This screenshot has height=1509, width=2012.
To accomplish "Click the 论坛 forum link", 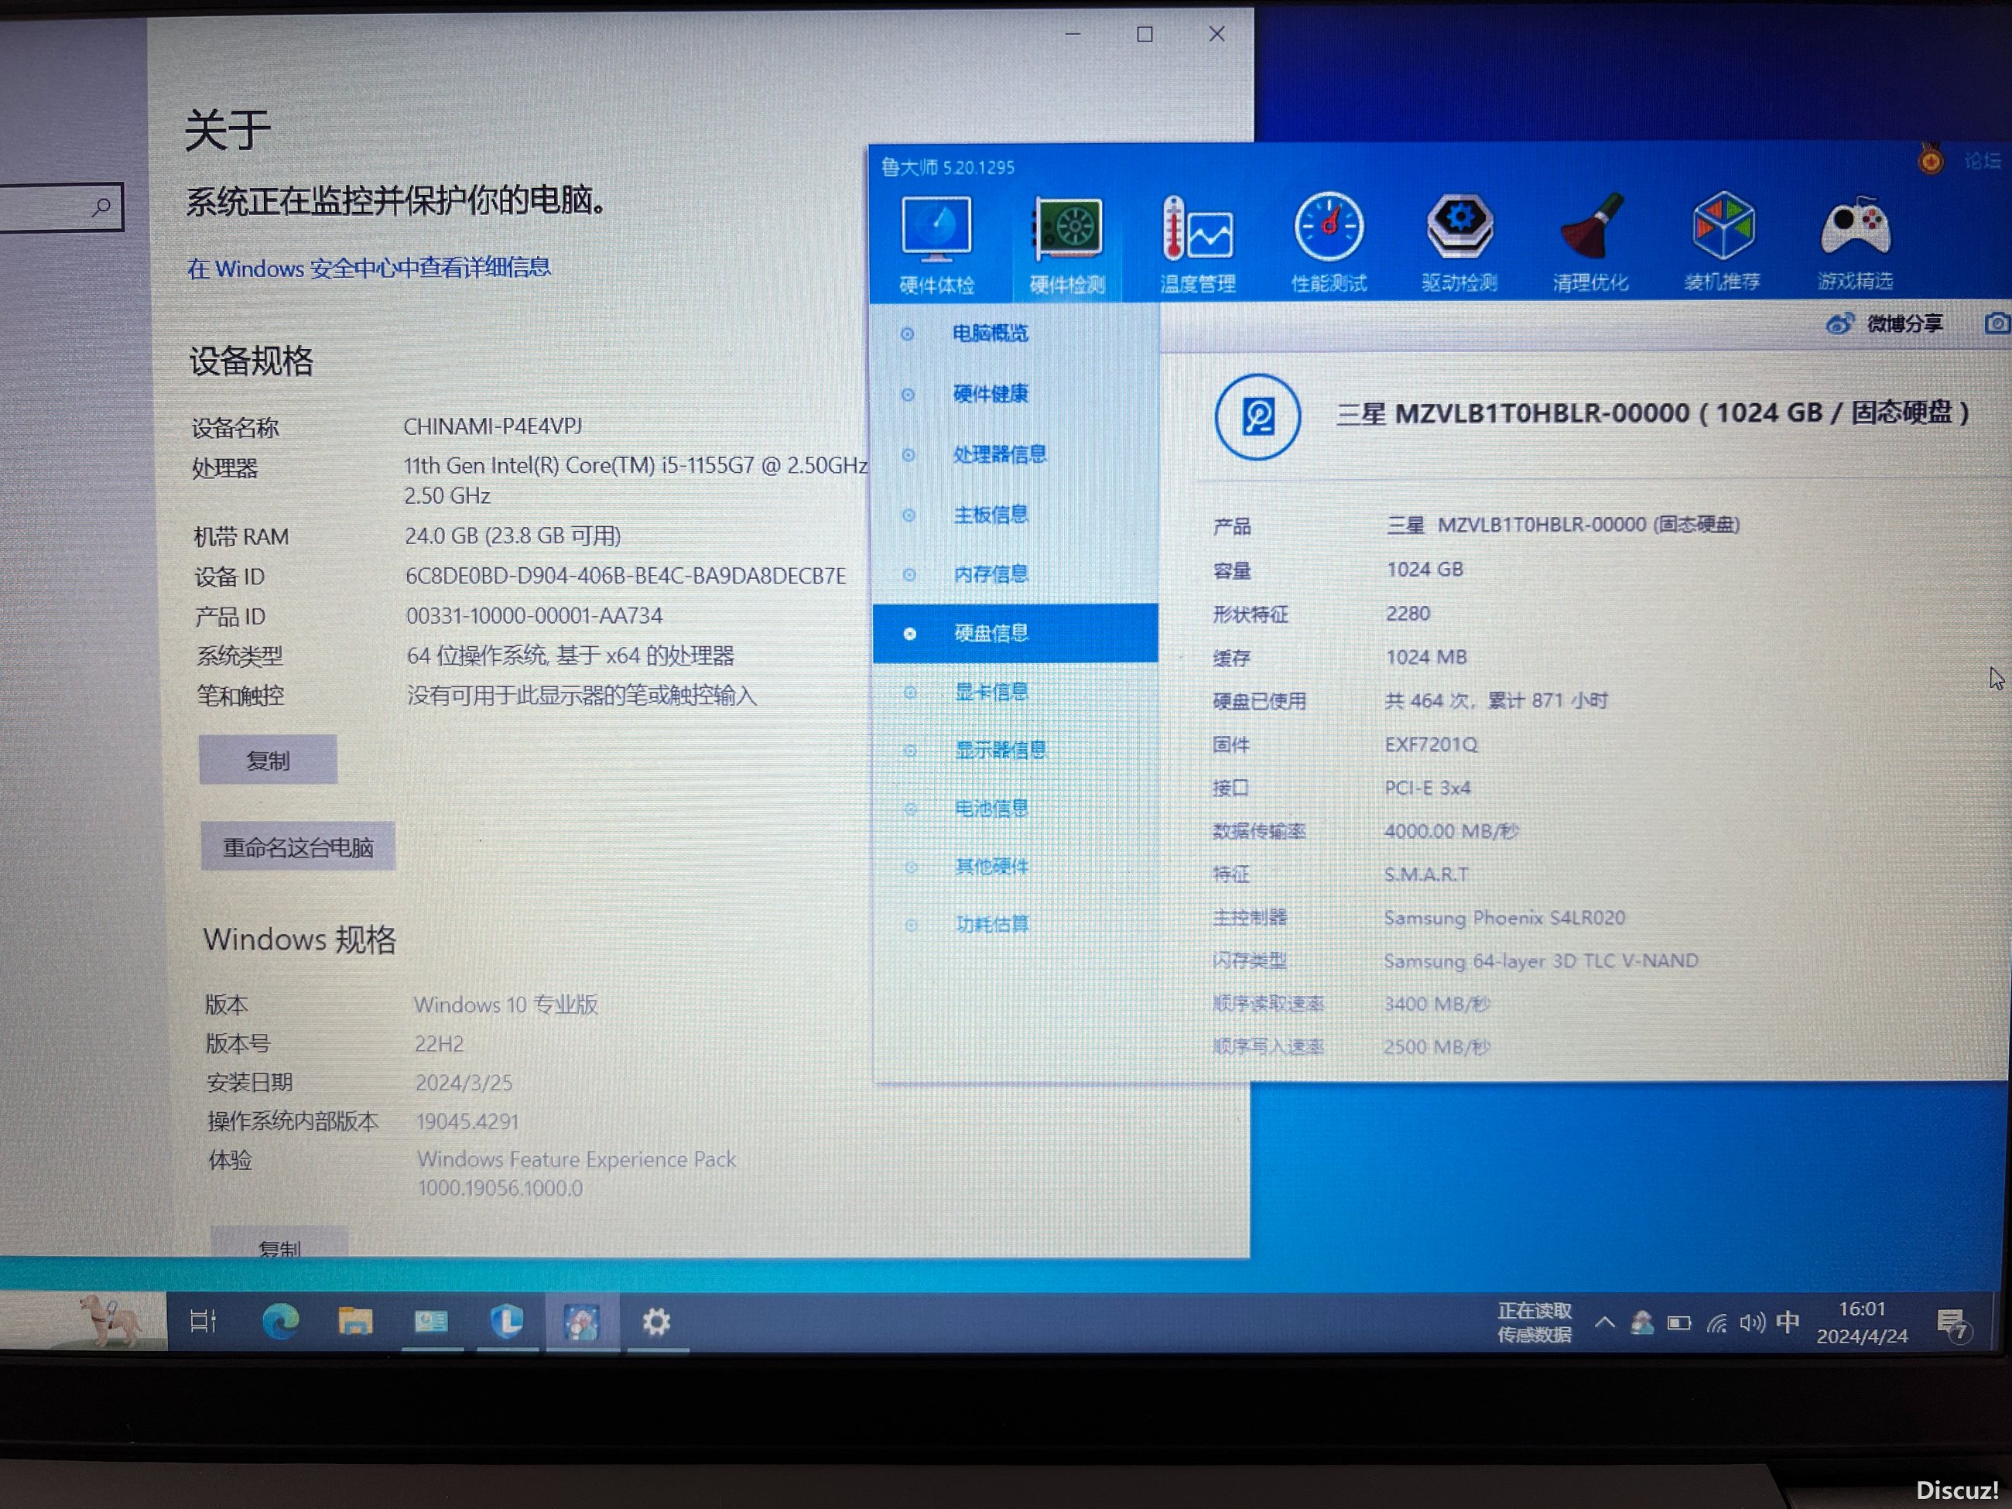I will (1982, 161).
